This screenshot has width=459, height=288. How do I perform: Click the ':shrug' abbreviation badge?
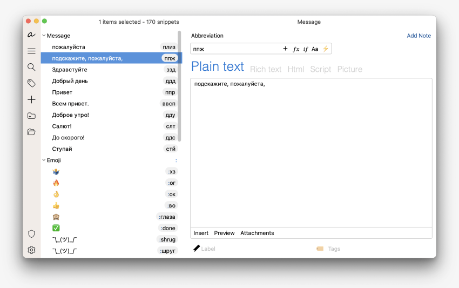coord(167,239)
